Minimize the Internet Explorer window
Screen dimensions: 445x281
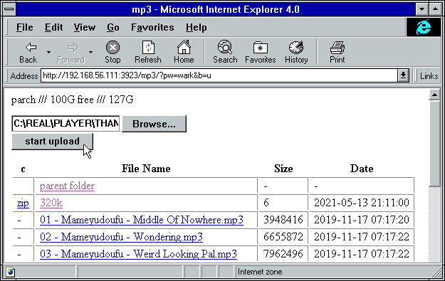(x=422, y=9)
